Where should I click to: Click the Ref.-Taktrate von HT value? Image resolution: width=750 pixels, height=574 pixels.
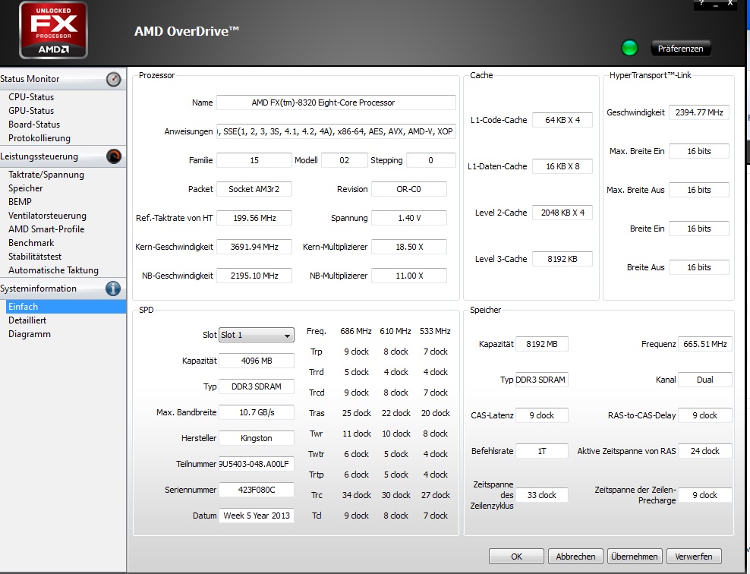click(254, 218)
